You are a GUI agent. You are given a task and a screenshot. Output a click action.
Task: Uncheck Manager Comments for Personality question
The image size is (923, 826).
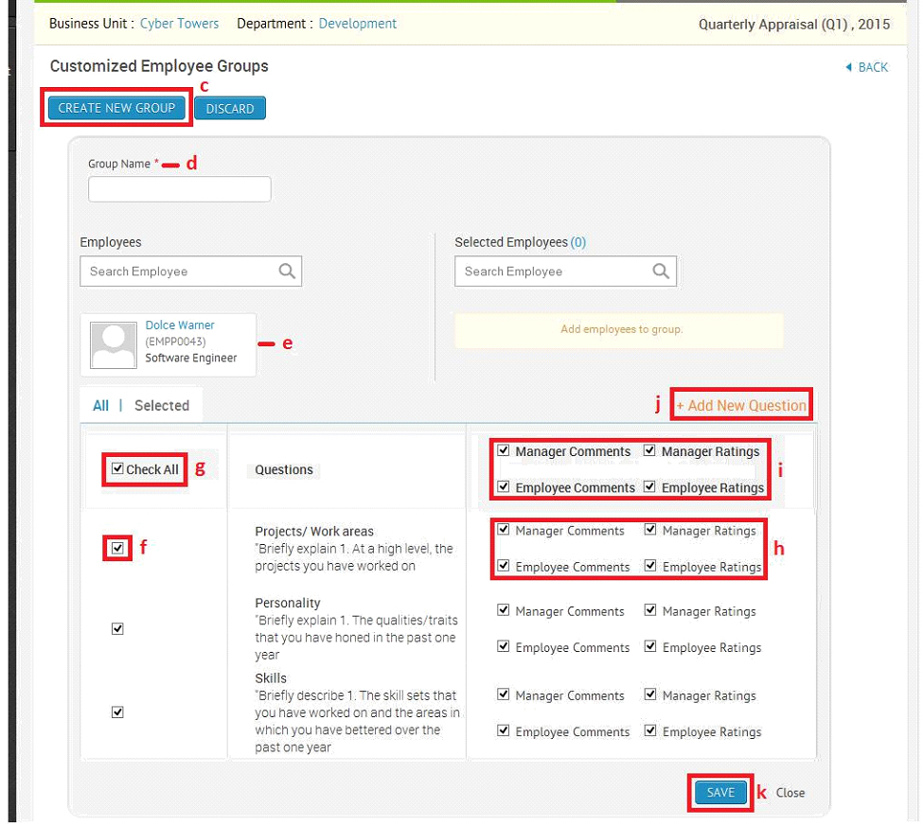coord(504,610)
